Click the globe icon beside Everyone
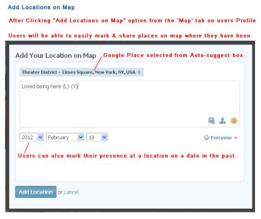Image resolution: width=261 pixels, height=219 pixels. 207,138
